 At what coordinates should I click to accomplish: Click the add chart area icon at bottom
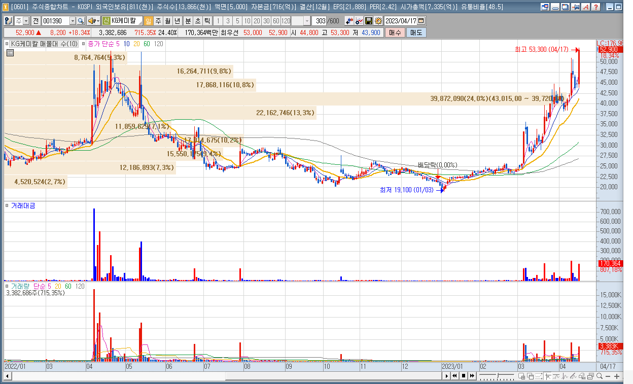pyautogui.click(x=521, y=376)
